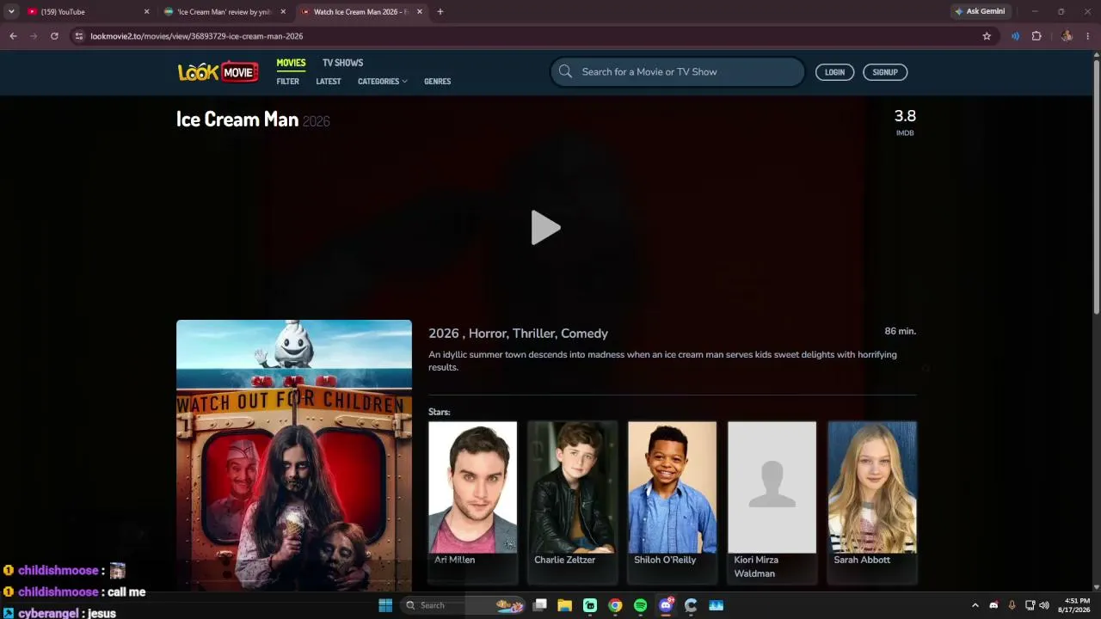
Task: Click the search magnifier icon
Action: [x=565, y=71]
